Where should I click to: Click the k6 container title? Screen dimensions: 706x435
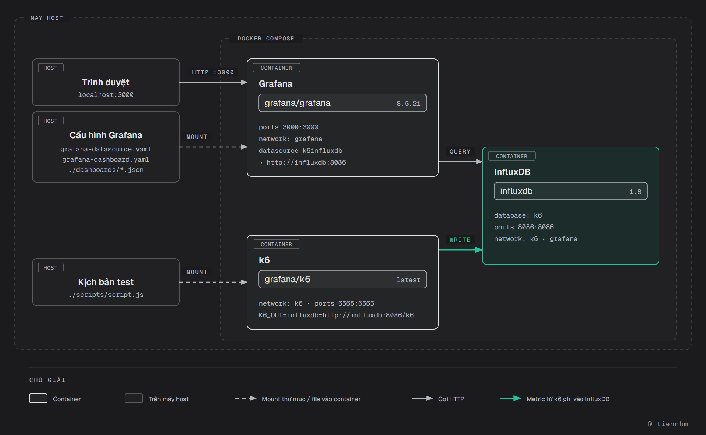(x=264, y=260)
